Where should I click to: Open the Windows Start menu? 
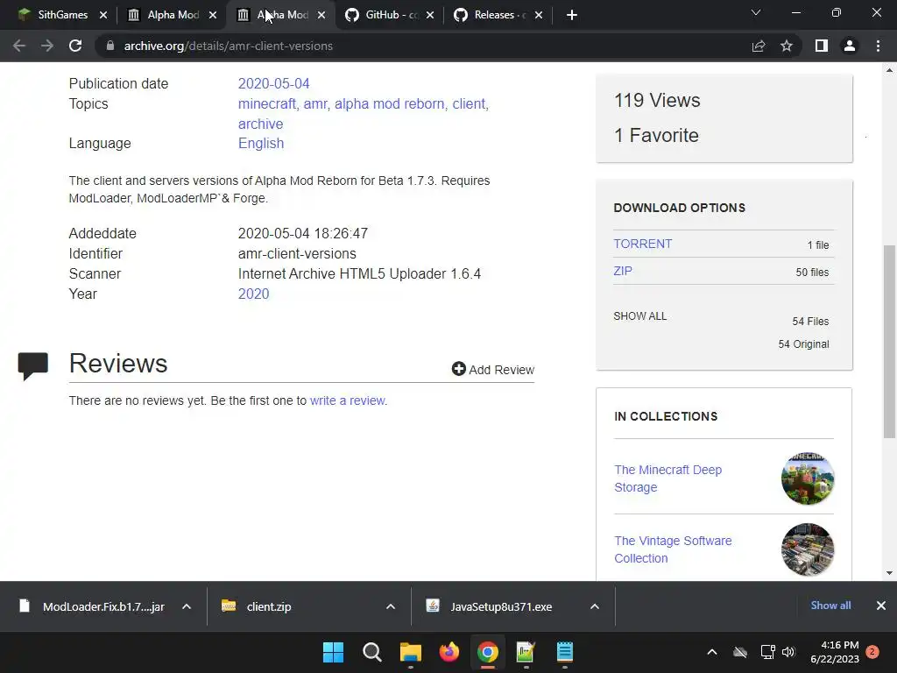click(334, 652)
